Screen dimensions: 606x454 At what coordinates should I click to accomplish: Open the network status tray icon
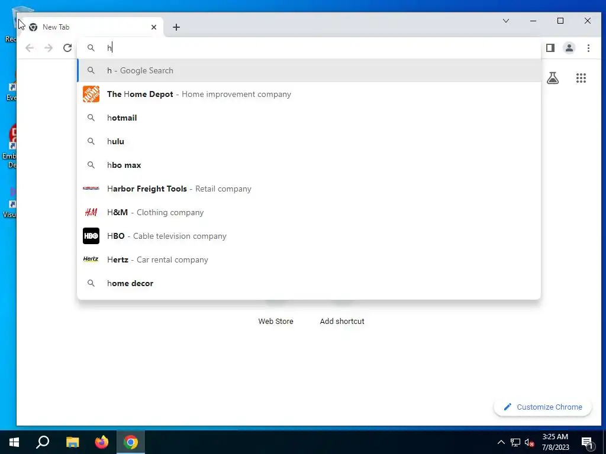[515, 442]
